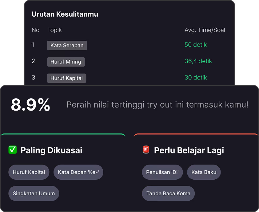
Task: Open the Kata Depan 'Ke-' chip
Action: (78, 172)
